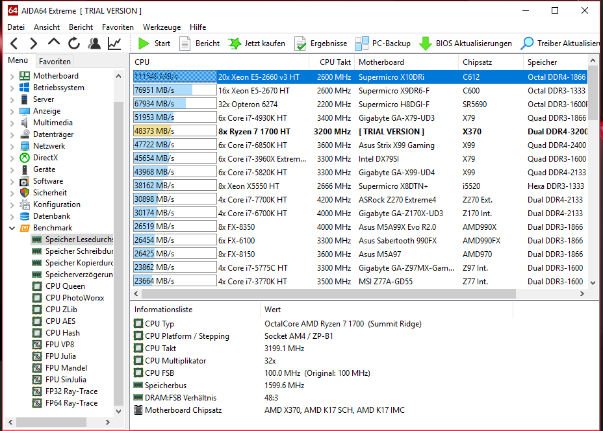
Task: Sort by the CPU Takt column header
Action: [x=331, y=62]
